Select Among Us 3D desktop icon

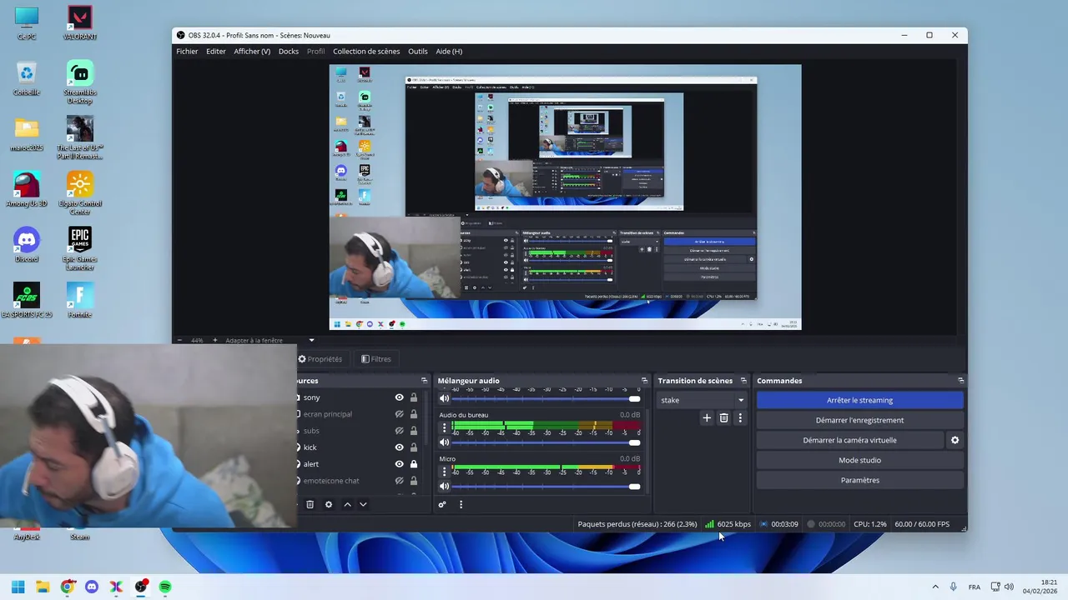point(27,189)
